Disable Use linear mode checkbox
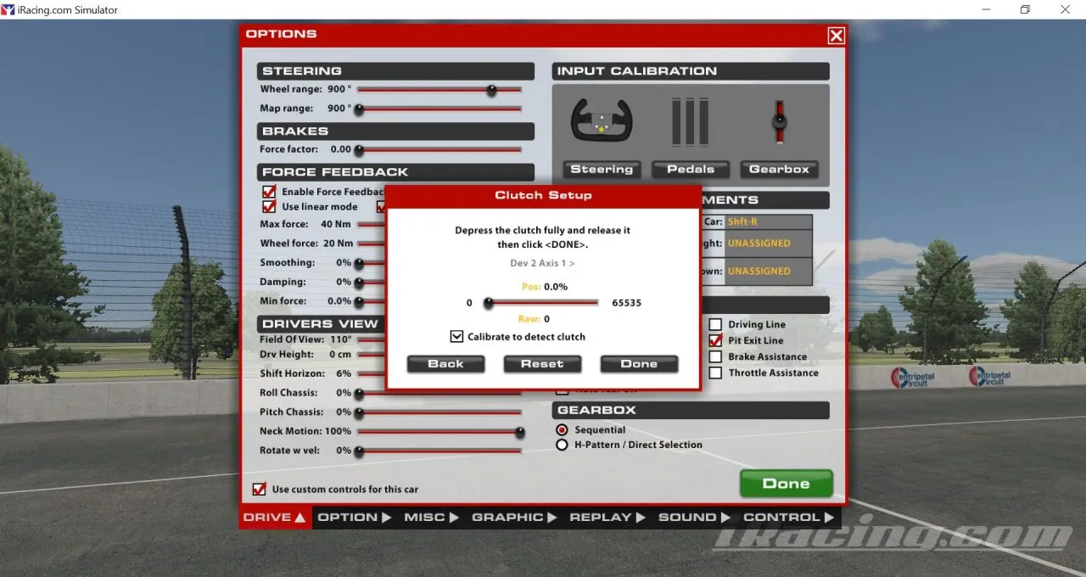 click(x=270, y=207)
